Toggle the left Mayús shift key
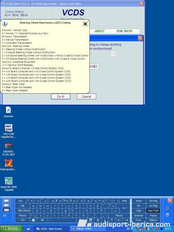The width and height of the screenshot is (174, 232). tap(22, 215)
